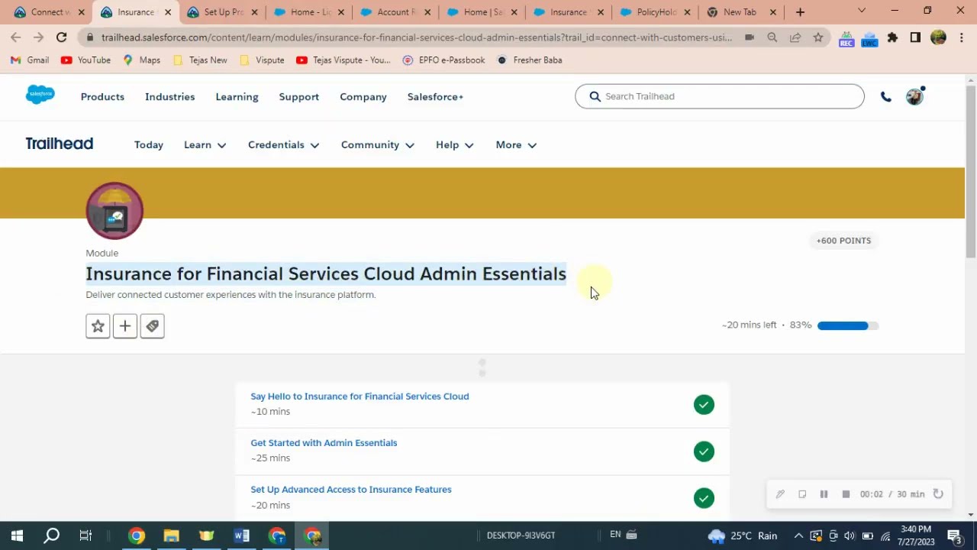Open the browser share icon in address bar

[795, 37]
